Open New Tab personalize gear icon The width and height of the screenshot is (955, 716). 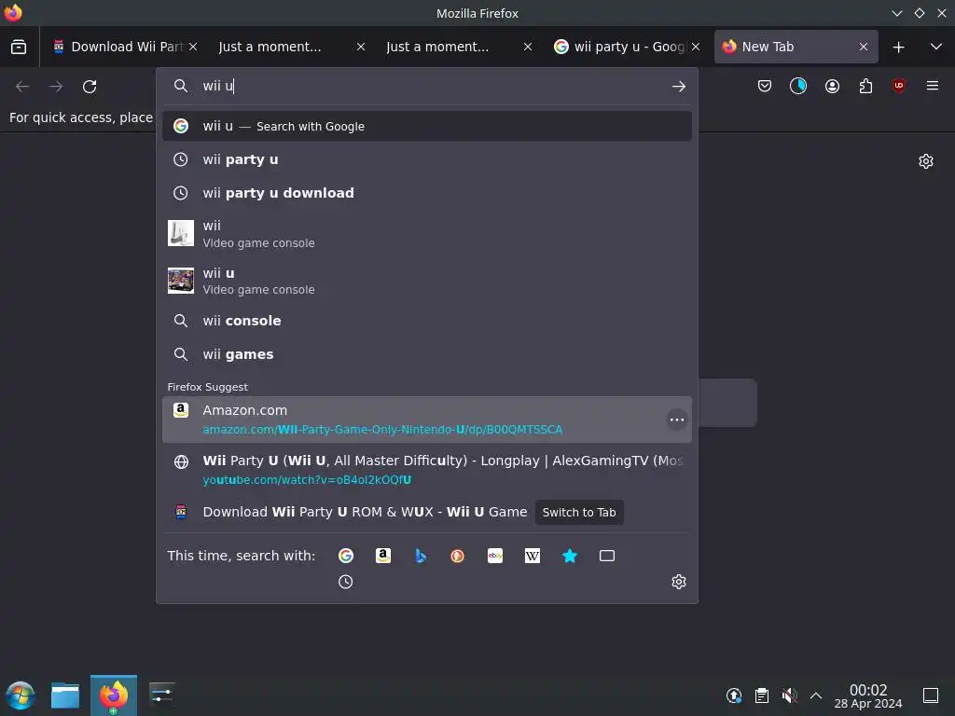(926, 161)
